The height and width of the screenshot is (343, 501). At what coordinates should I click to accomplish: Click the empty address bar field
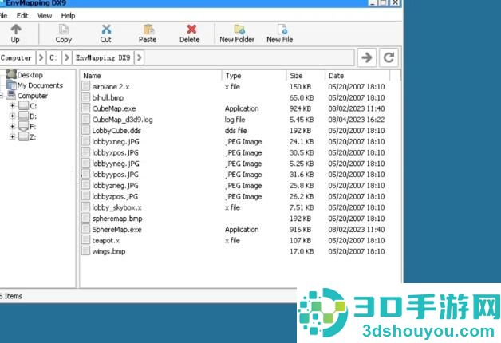[249, 57]
